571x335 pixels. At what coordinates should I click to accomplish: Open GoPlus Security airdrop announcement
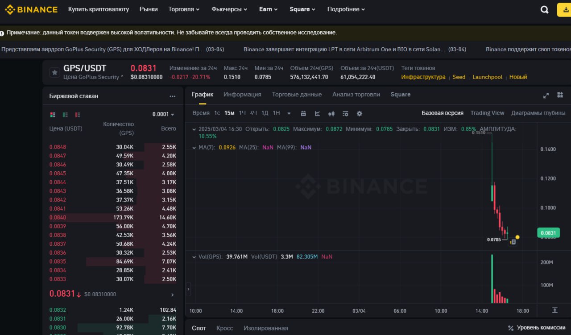(112, 50)
